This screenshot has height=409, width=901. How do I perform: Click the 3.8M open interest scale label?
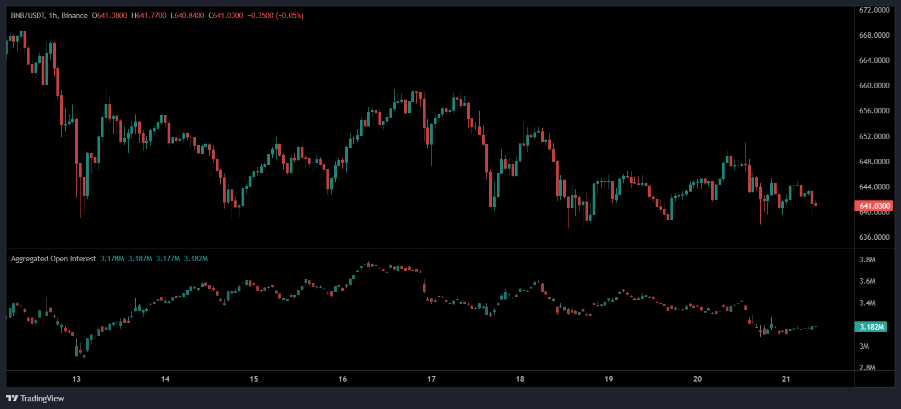867,260
